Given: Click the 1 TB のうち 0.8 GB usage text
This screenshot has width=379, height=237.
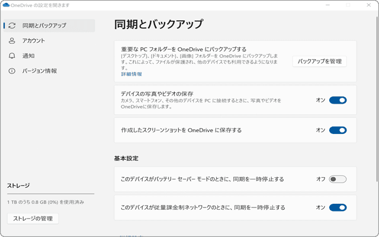Looking at the screenshot, I should click(46, 202).
